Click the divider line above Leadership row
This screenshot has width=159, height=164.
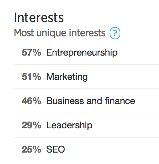[86, 113]
